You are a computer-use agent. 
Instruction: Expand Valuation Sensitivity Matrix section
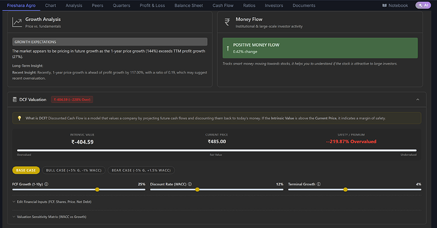49,217
